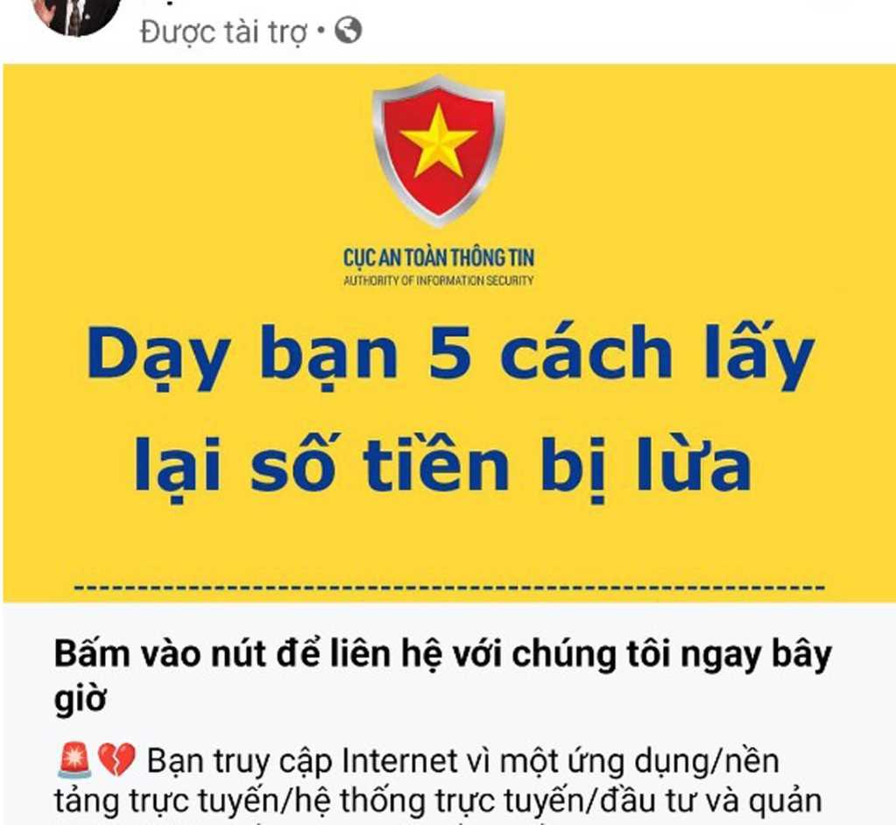Click the globe public-audience icon
This screenshot has height=825, width=896.
(348, 31)
